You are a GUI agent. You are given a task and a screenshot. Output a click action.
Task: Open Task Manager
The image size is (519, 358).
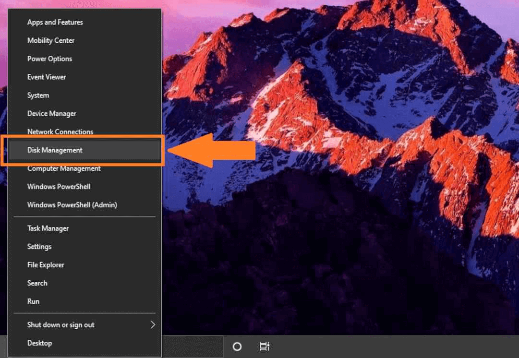point(48,228)
